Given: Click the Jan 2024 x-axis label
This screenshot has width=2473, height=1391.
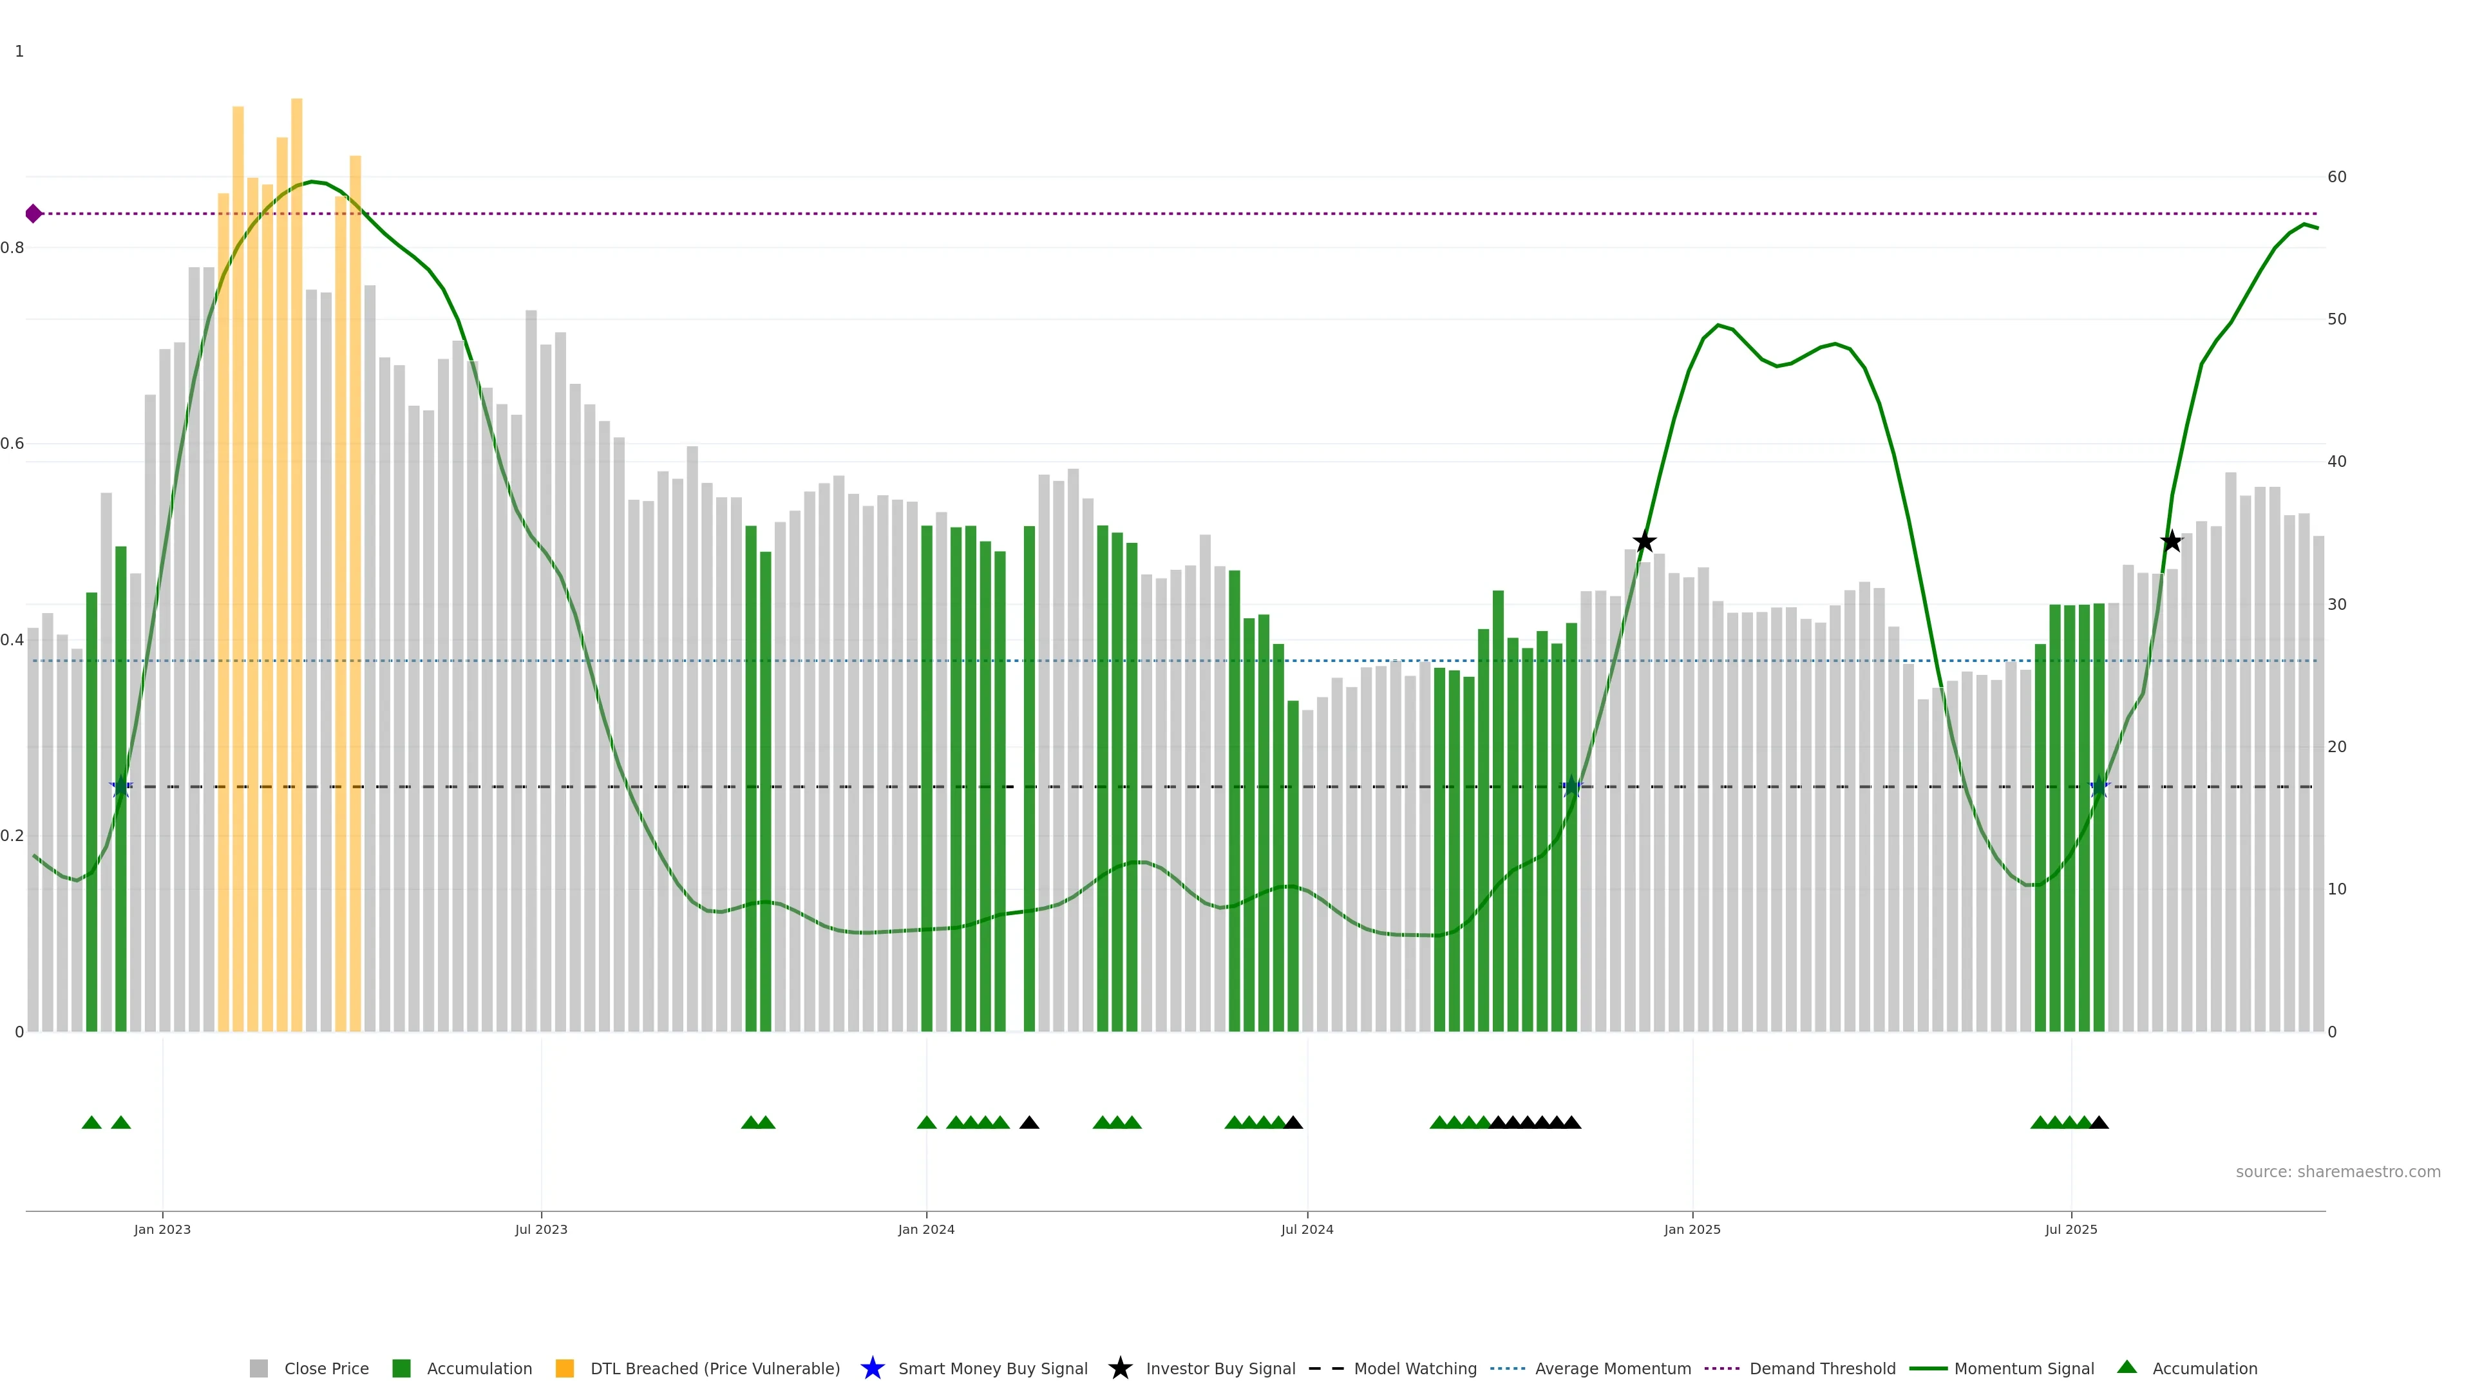Looking at the screenshot, I should pyautogui.click(x=925, y=1229).
